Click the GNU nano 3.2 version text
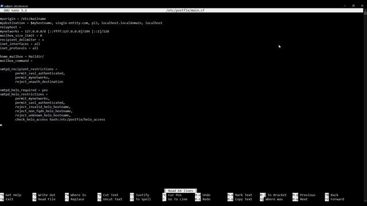 coord(15,10)
